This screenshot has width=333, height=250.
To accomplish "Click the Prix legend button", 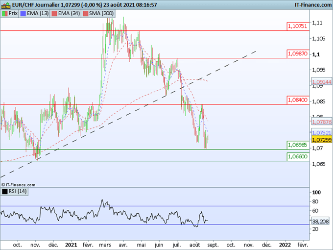I will point(10,14).
